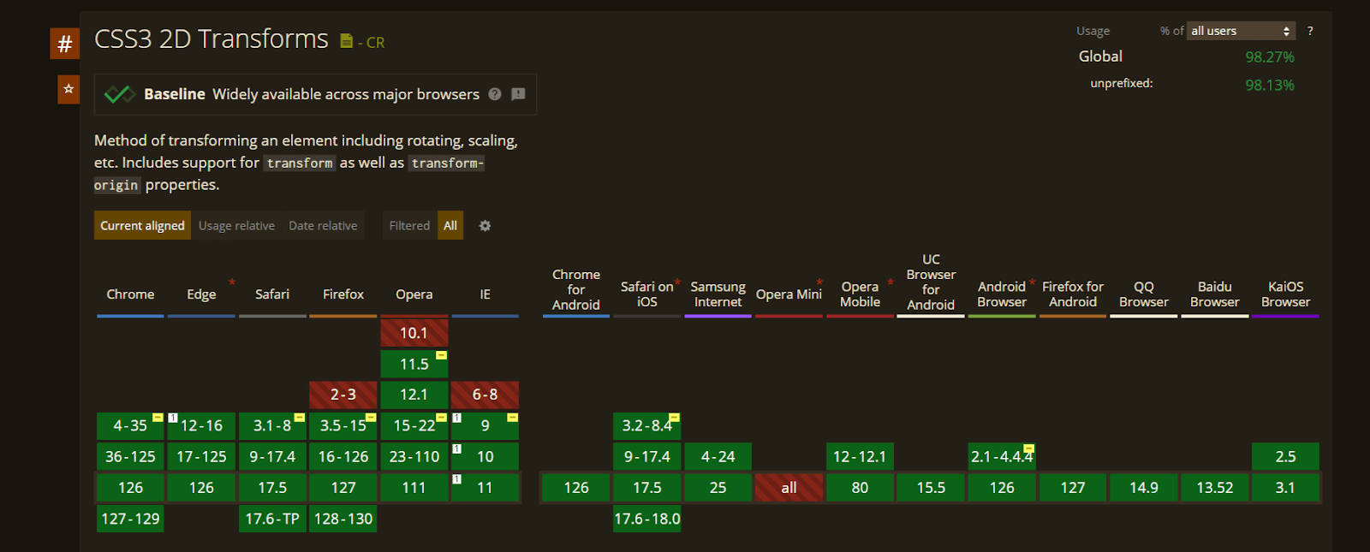Select the All browsers option

pos(450,225)
